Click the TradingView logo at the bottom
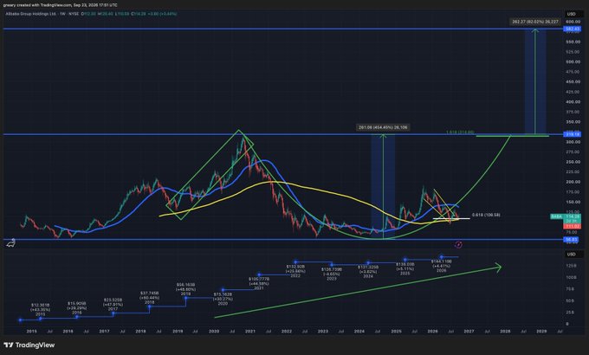This screenshot has width=589, height=355. pyautogui.click(x=29, y=345)
